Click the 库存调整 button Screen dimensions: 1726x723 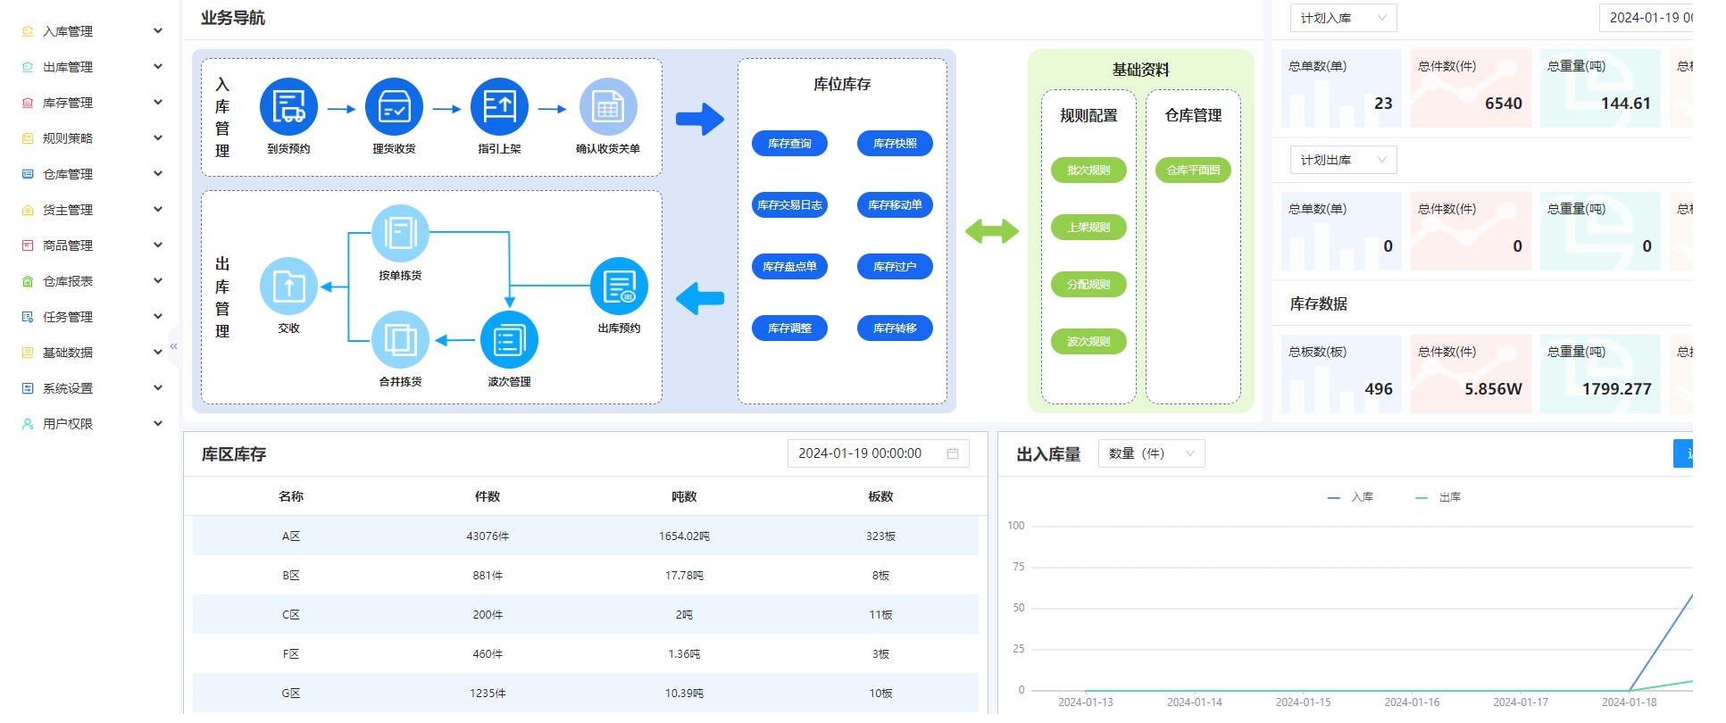[789, 328]
